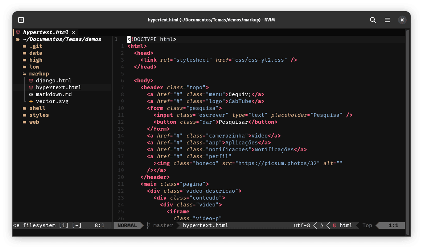Click the HTML5 icon in the buffer tab

pyautogui.click(x=18, y=32)
